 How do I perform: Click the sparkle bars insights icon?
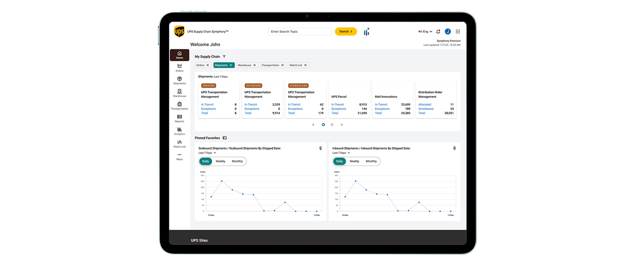(366, 32)
